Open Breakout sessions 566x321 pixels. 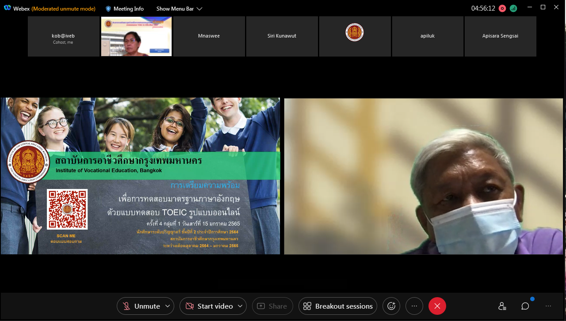pyautogui.click(x=338, y=306)
